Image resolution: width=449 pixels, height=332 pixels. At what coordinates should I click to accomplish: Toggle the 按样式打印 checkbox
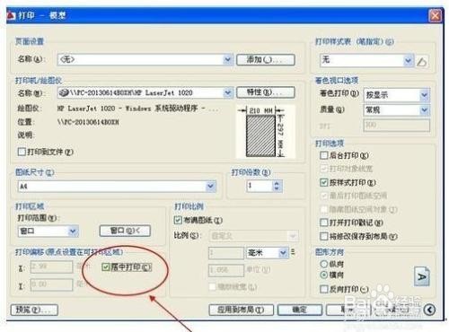(324, 182)
